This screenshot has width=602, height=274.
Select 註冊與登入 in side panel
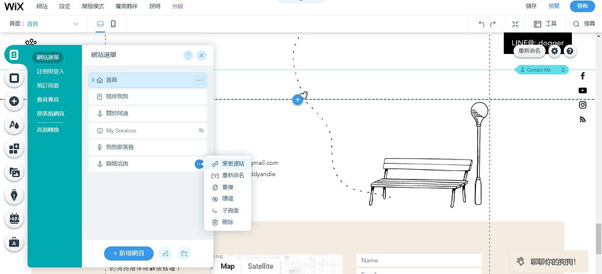point(50,72)
